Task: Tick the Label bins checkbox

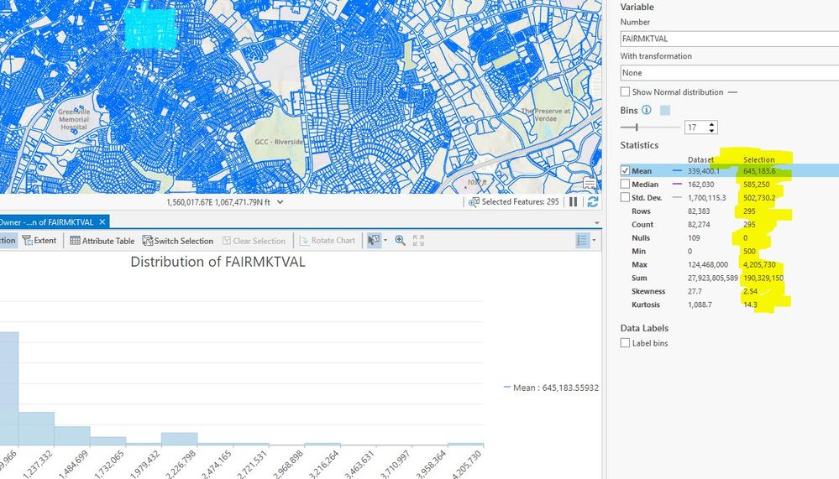Action: click(x=625, y=343)
